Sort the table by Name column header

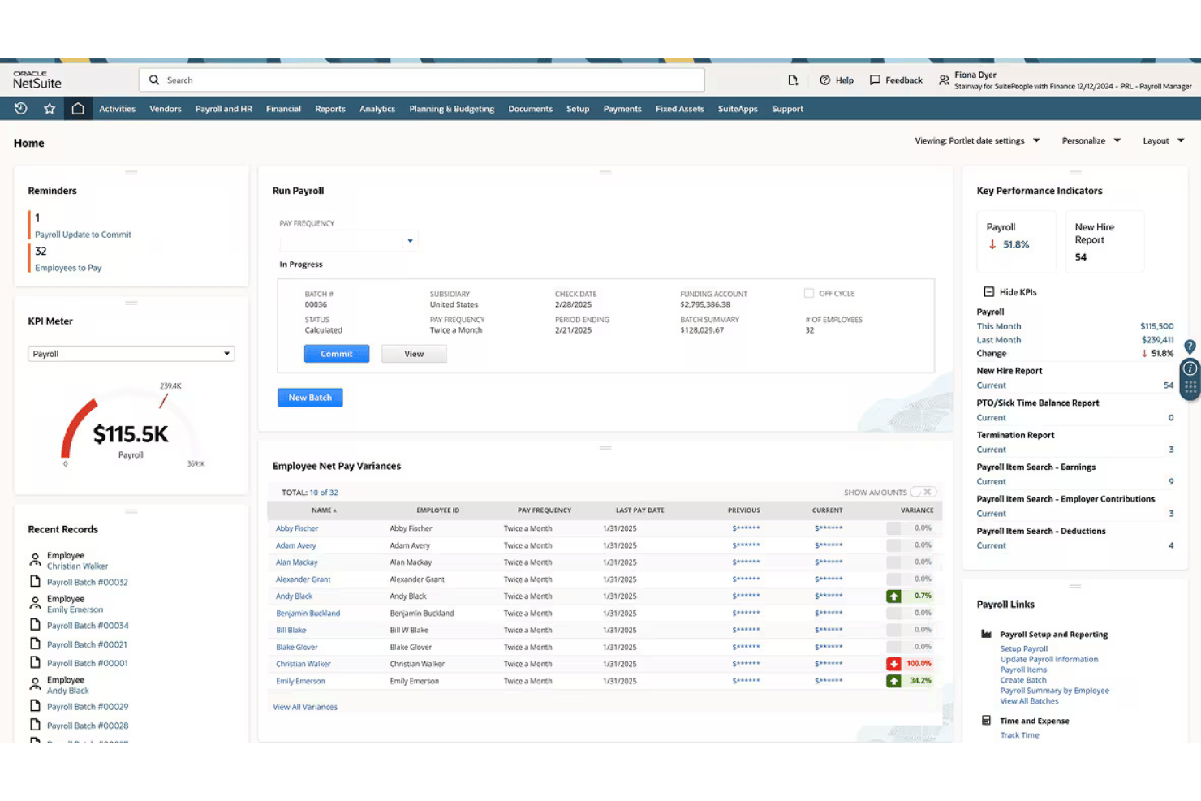coord(323,510)
